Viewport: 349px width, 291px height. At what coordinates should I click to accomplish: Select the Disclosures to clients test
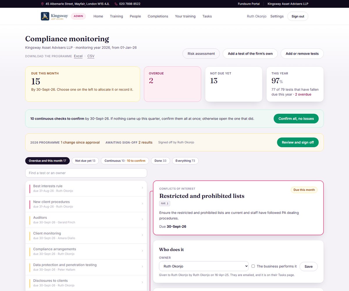86,283
